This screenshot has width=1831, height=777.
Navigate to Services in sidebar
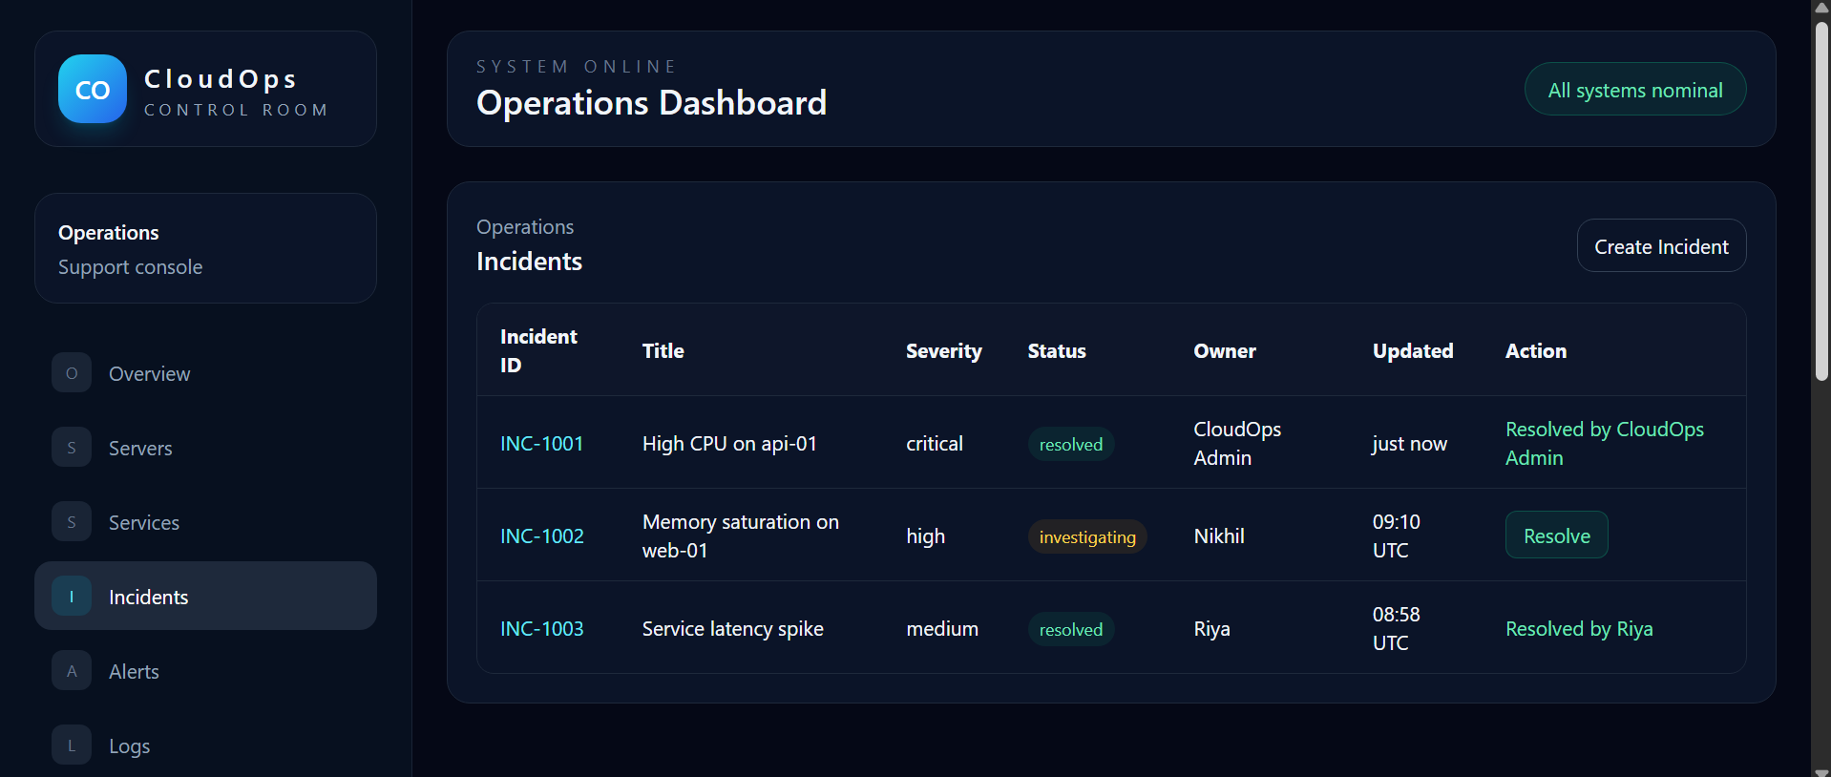[205, 522]
